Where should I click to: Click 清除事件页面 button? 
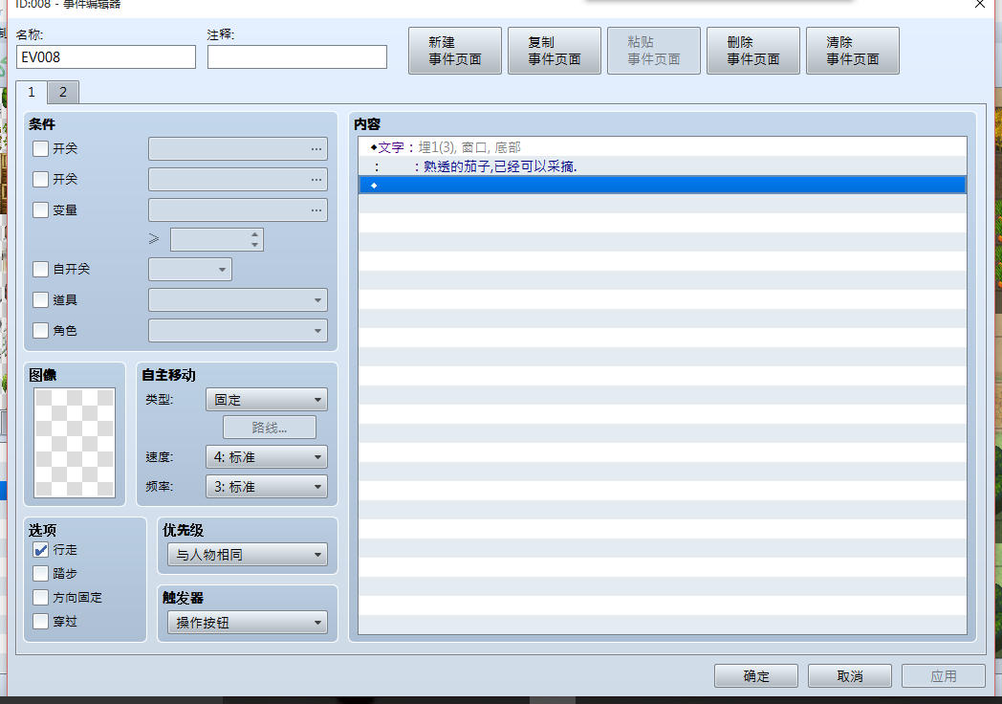tap(853, 51)
